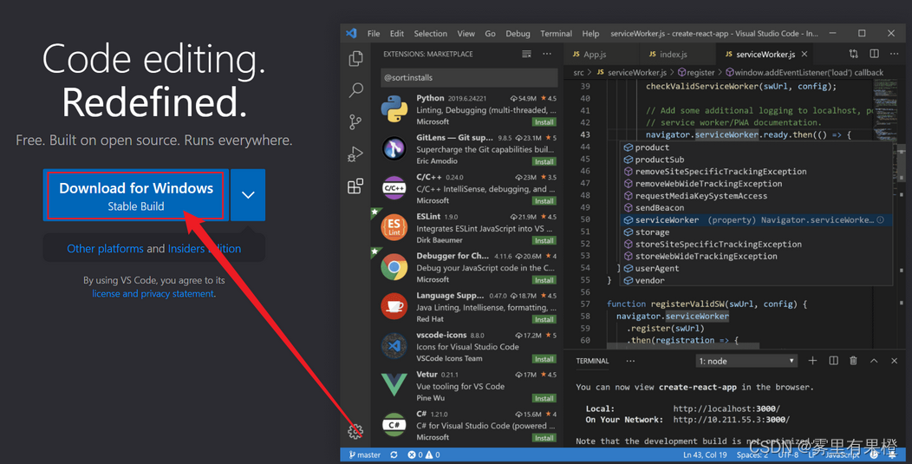912x464 pixels.
Task: Install the Python extension
Action: click(x=544, y=122)
